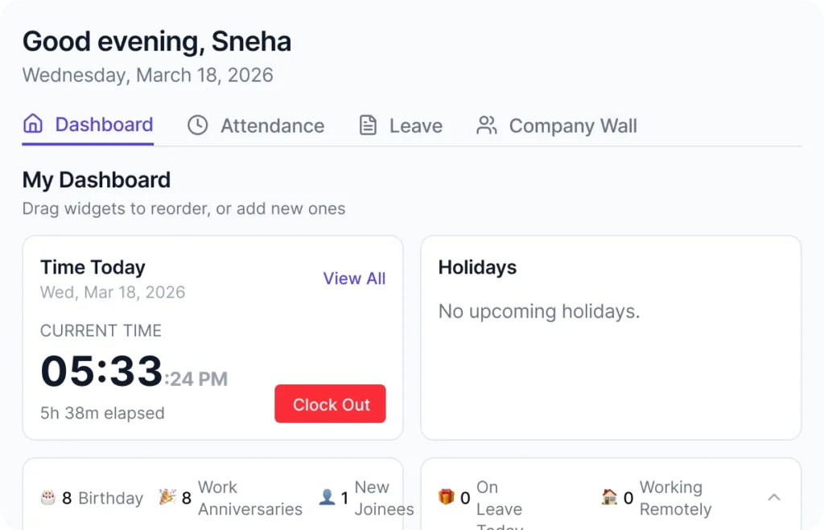Switch to the Attendance tab

coord(272,125)
